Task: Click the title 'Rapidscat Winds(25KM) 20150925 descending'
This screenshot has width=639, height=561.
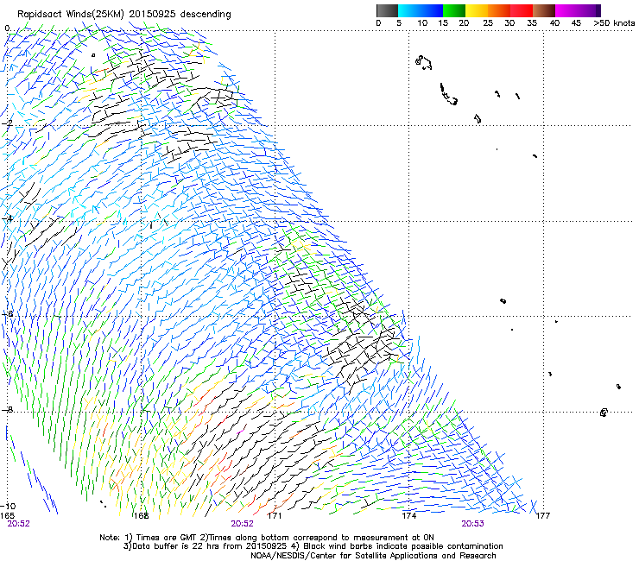Action: (124, 15)
